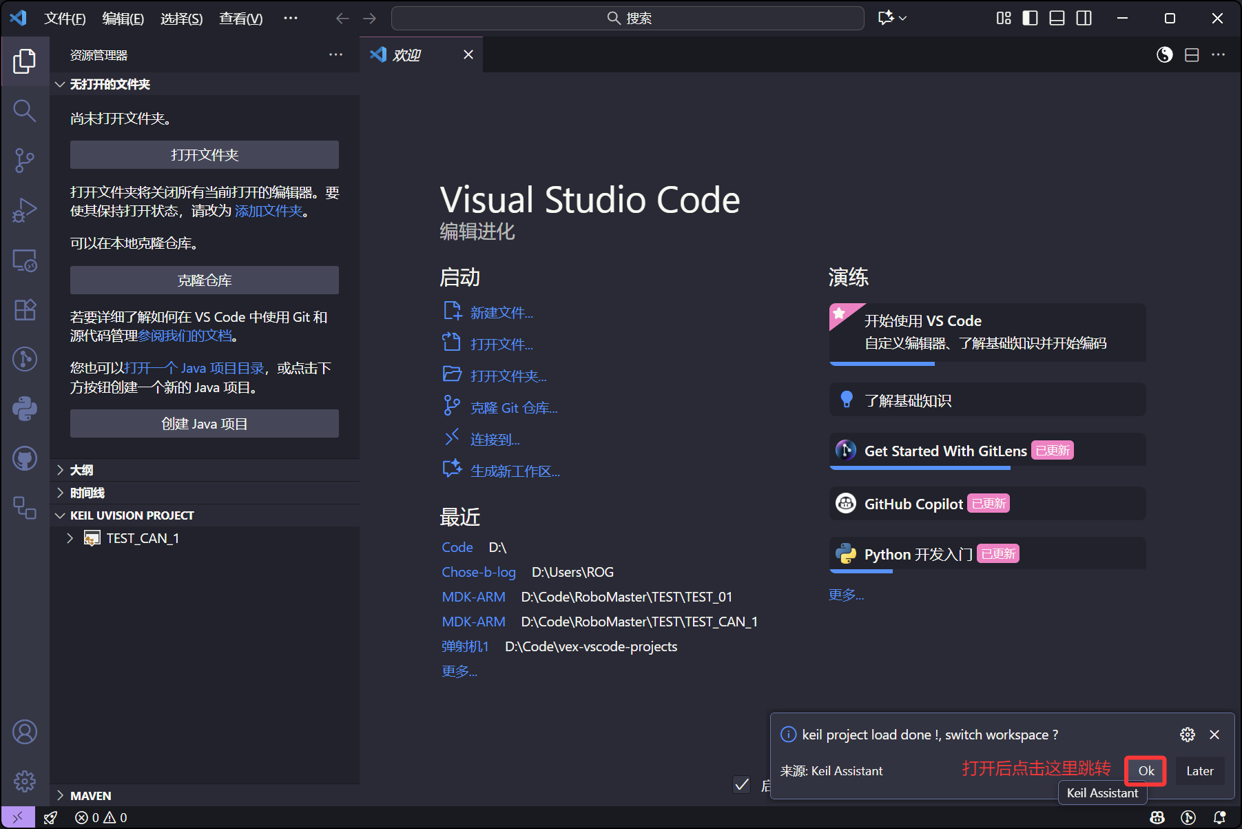This screenshot has width=1242, height=829.
Task: Toggle the primary side bar layout button
Action: [1030, 19]
